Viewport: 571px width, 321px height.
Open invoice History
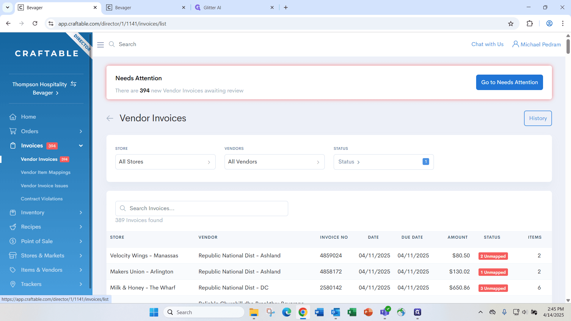(x=538, y=118)
